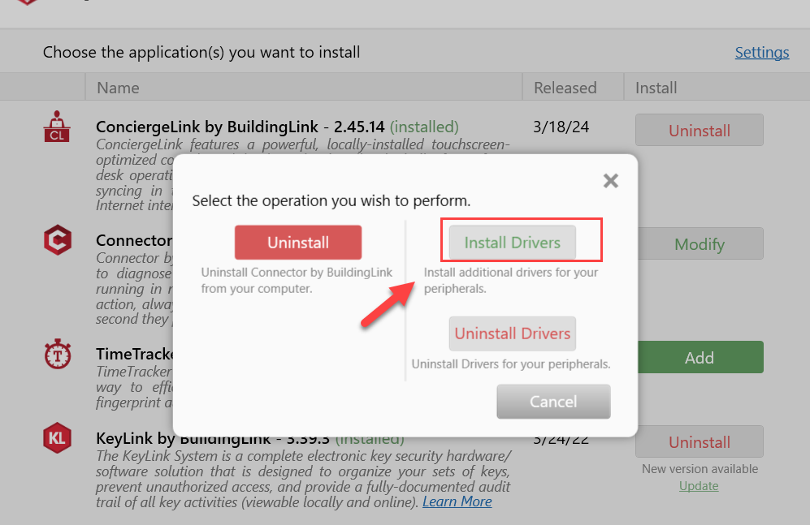Click Install Drivers button
The height and width of the screenshot is (525, 810).
[512, 243]
